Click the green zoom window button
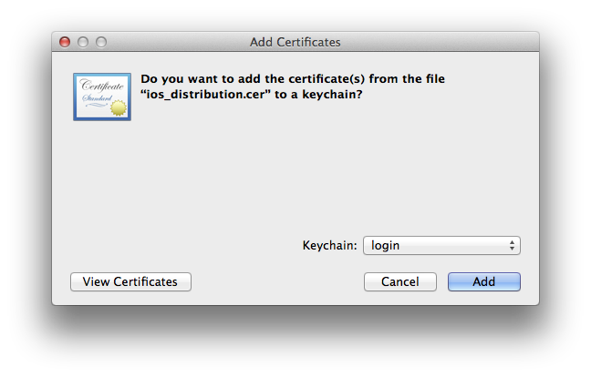Screen dimensions: 591x377 [101, 42]
